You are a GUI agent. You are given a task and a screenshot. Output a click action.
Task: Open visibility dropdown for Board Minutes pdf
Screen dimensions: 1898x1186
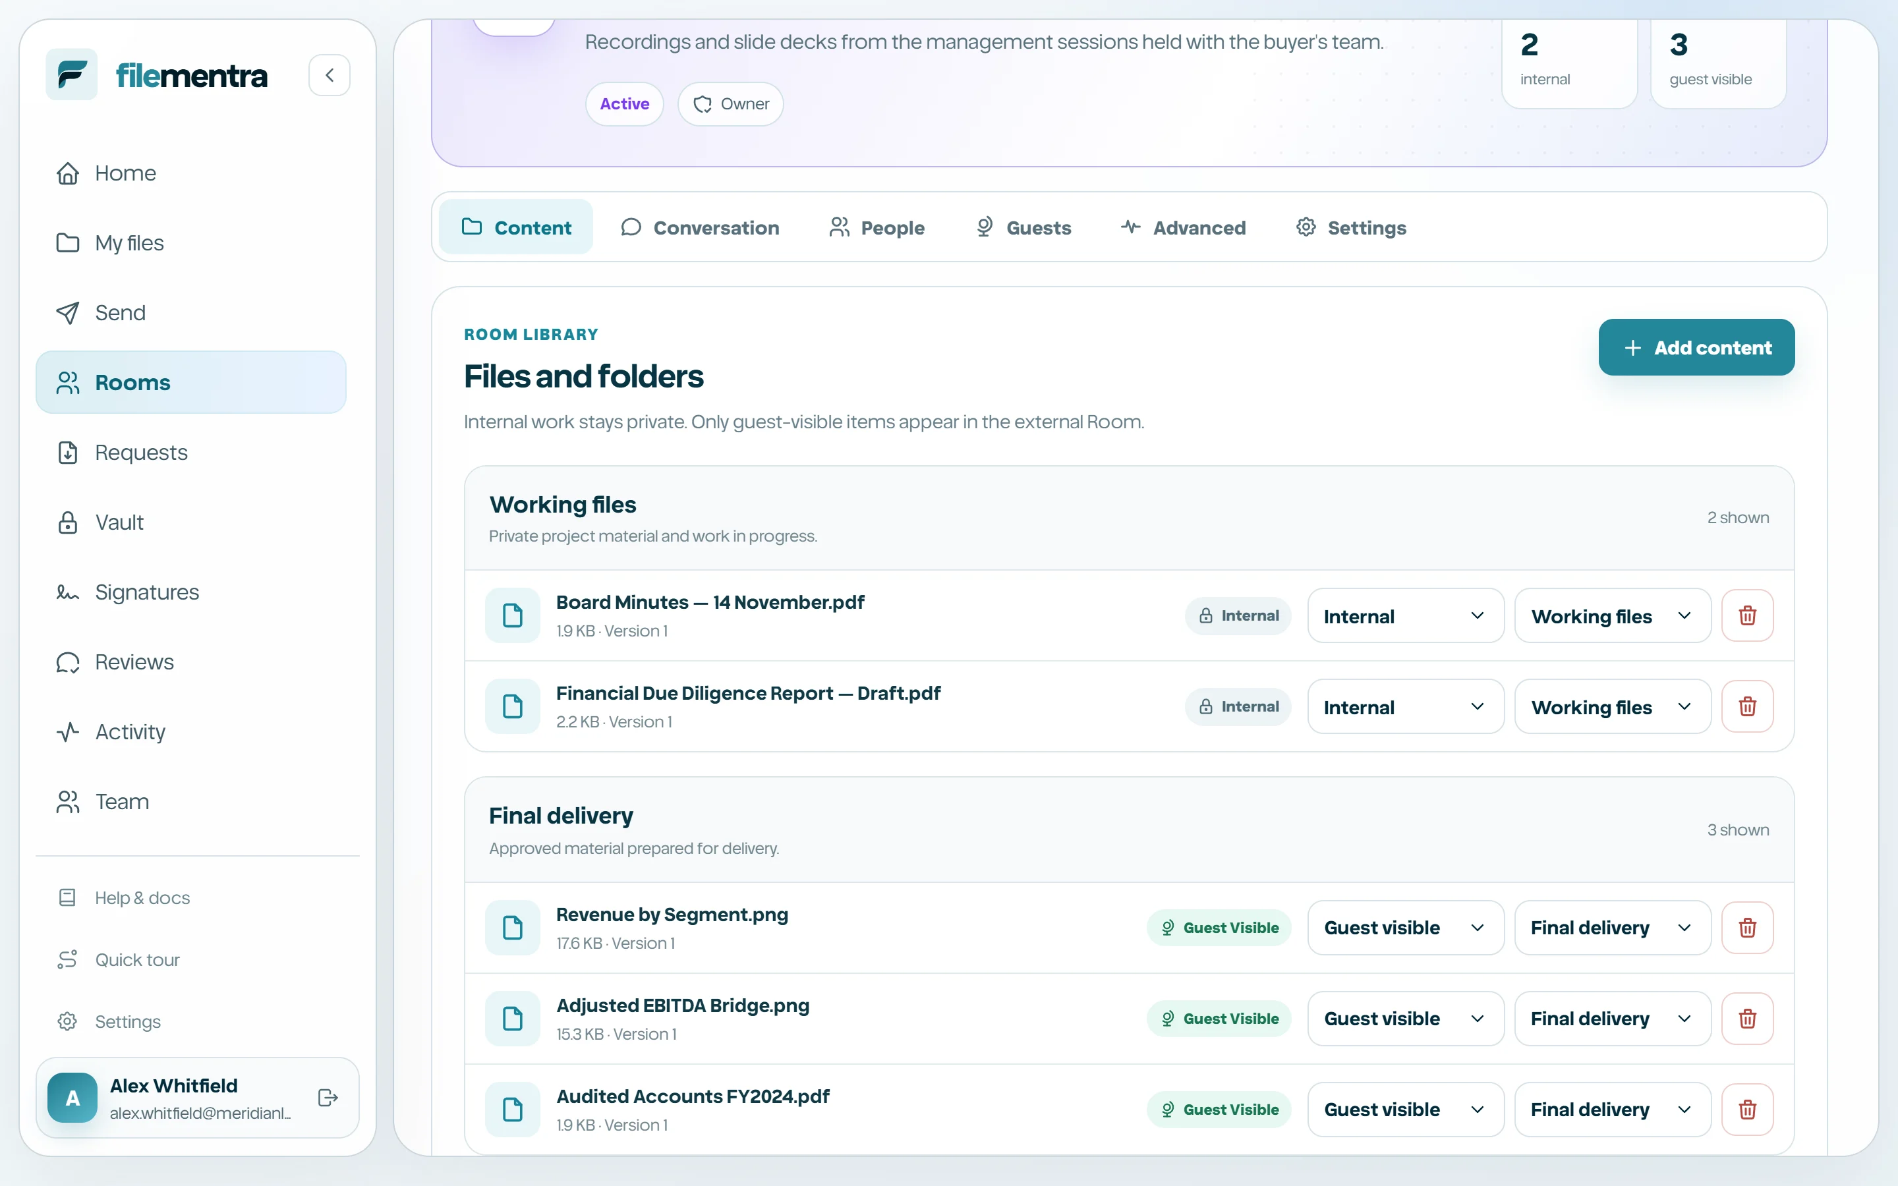pyautogui.click(x=1406, y=616)
